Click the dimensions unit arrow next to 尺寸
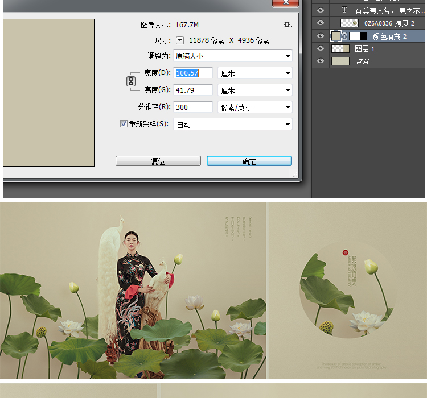Screen dimensions: 427x398 (180, 40)
